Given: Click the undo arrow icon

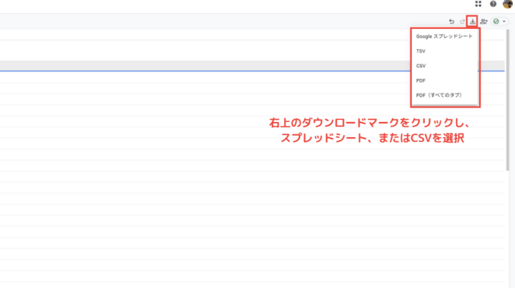Looking at the screenshot, I should [452, 22].
